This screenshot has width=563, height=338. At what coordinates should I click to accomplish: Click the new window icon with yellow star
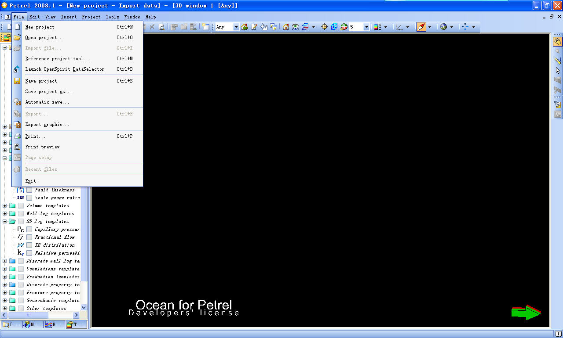tap(206, 27)
